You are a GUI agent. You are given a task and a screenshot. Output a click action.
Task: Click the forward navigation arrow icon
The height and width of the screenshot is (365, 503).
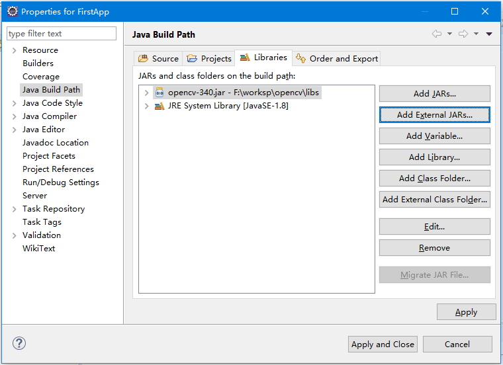coord(463,34)
